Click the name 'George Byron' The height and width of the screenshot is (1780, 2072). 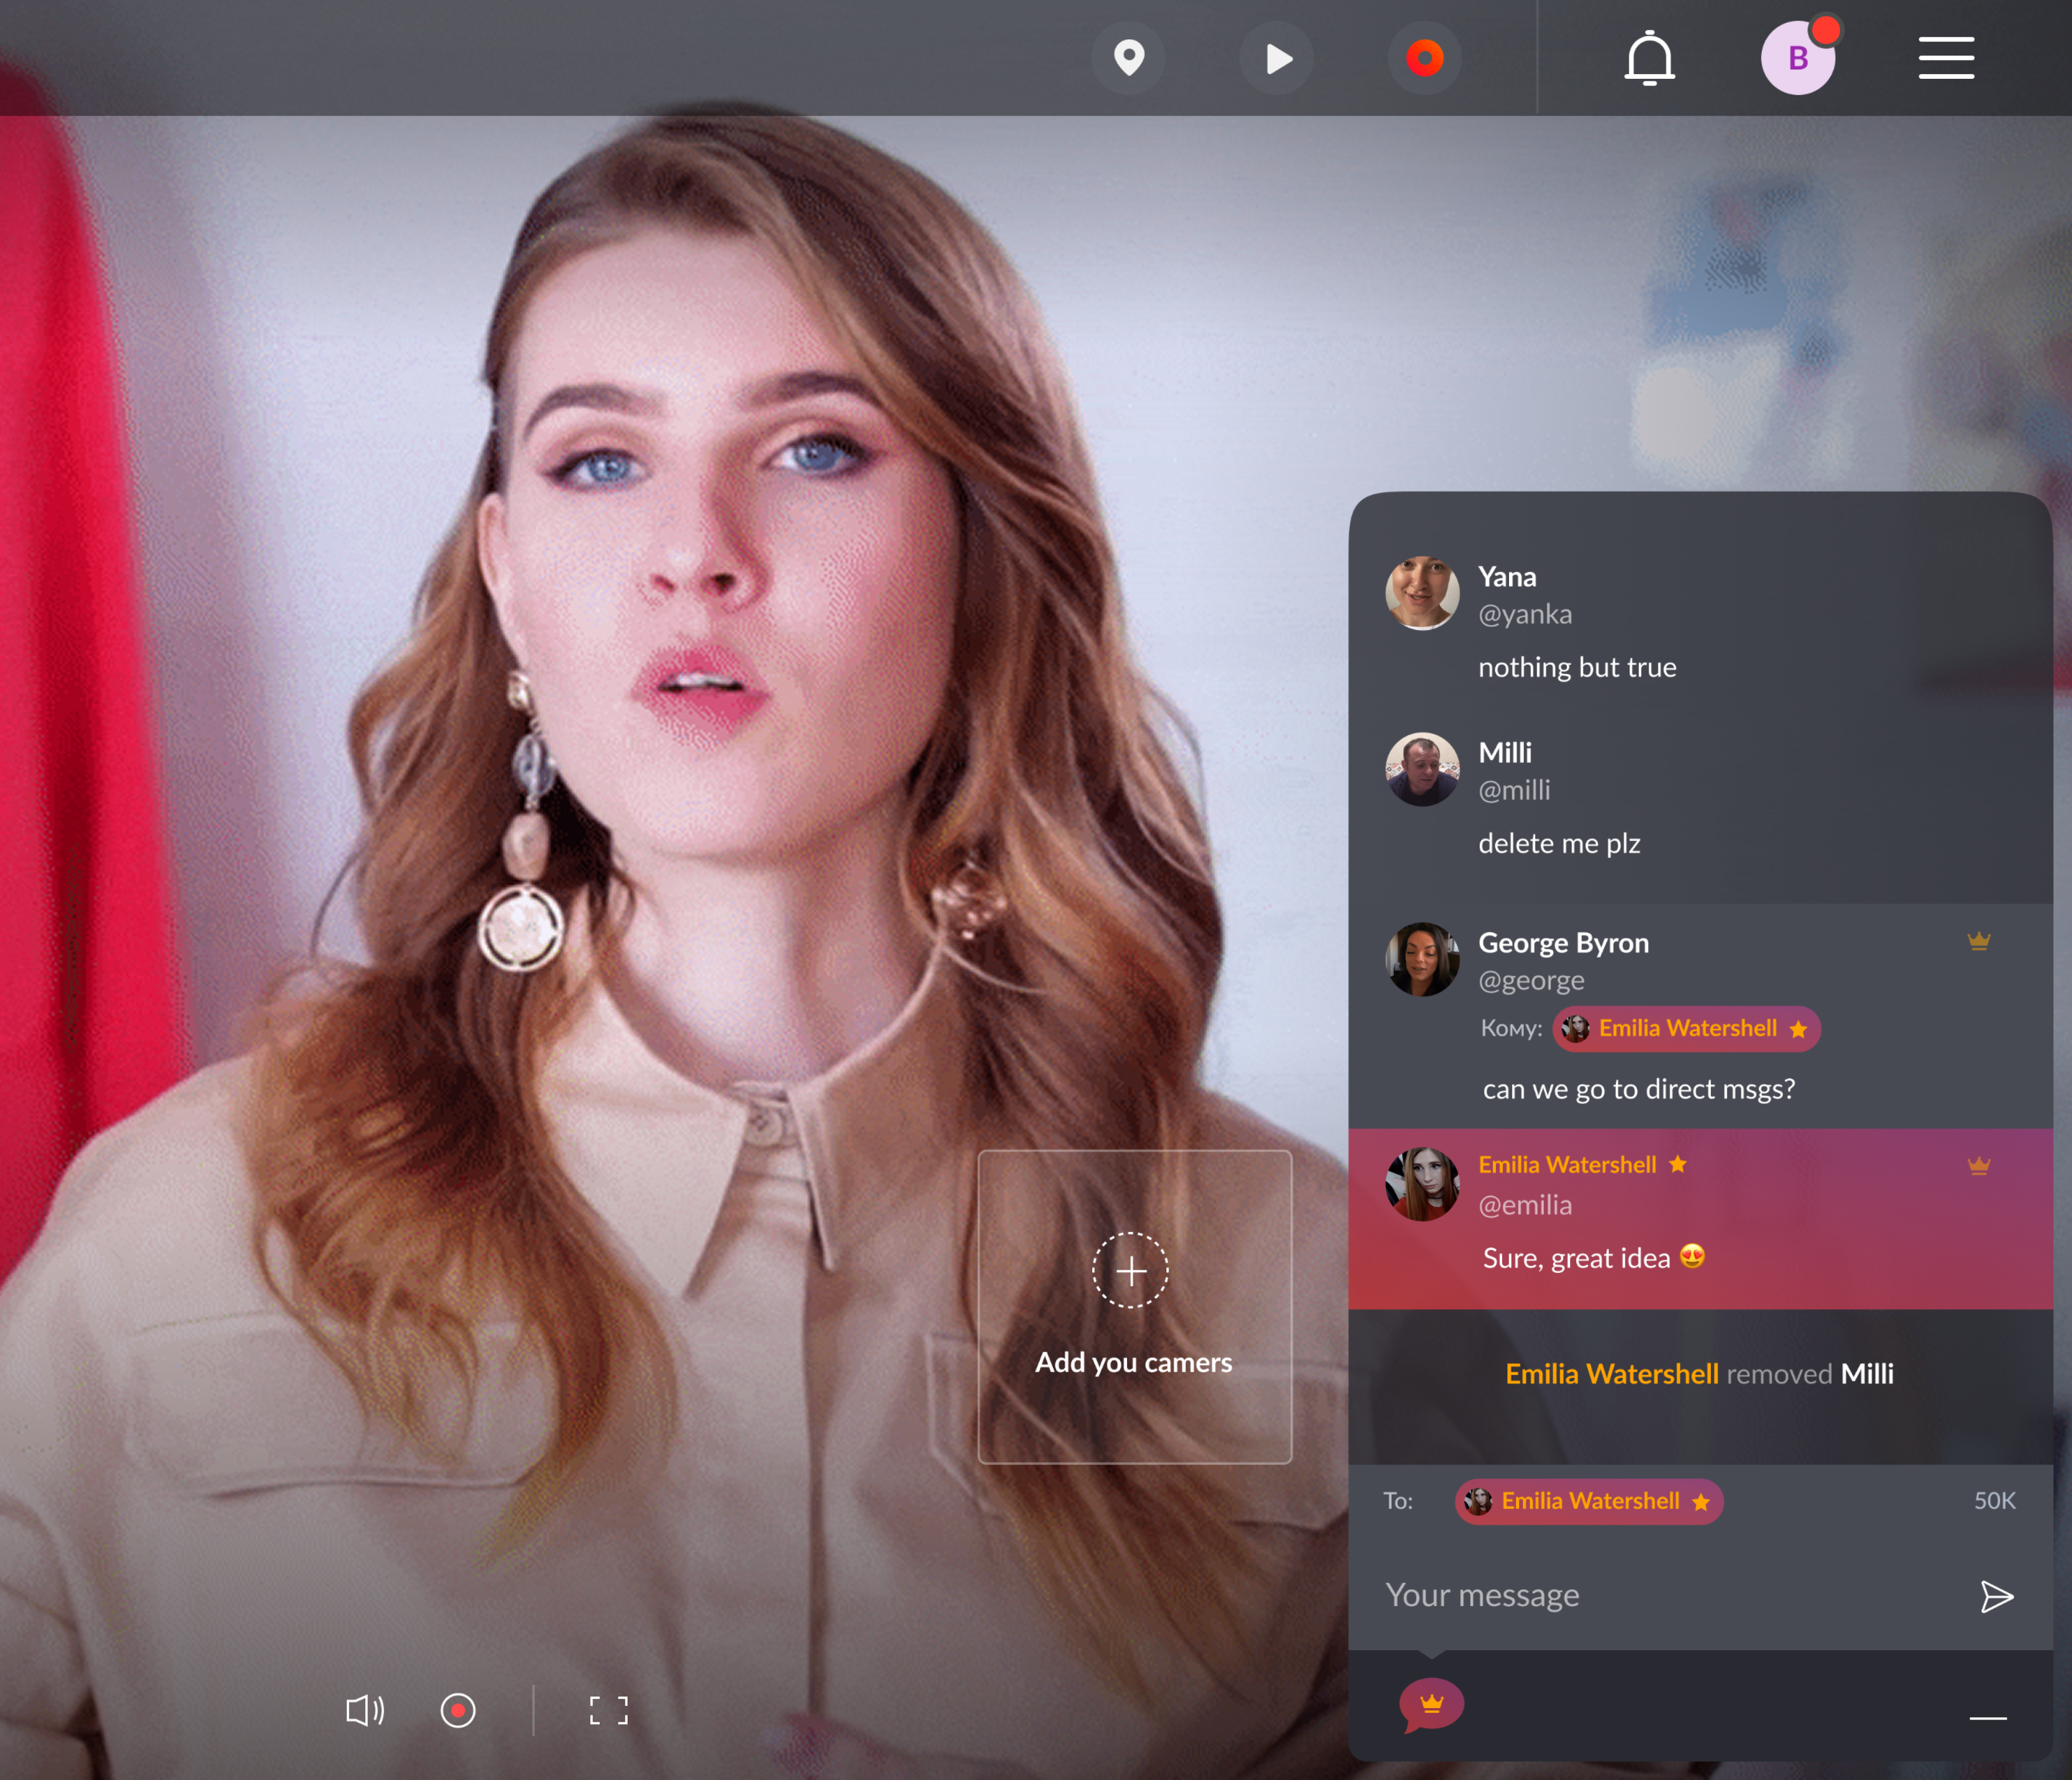tap(1564, 943)
